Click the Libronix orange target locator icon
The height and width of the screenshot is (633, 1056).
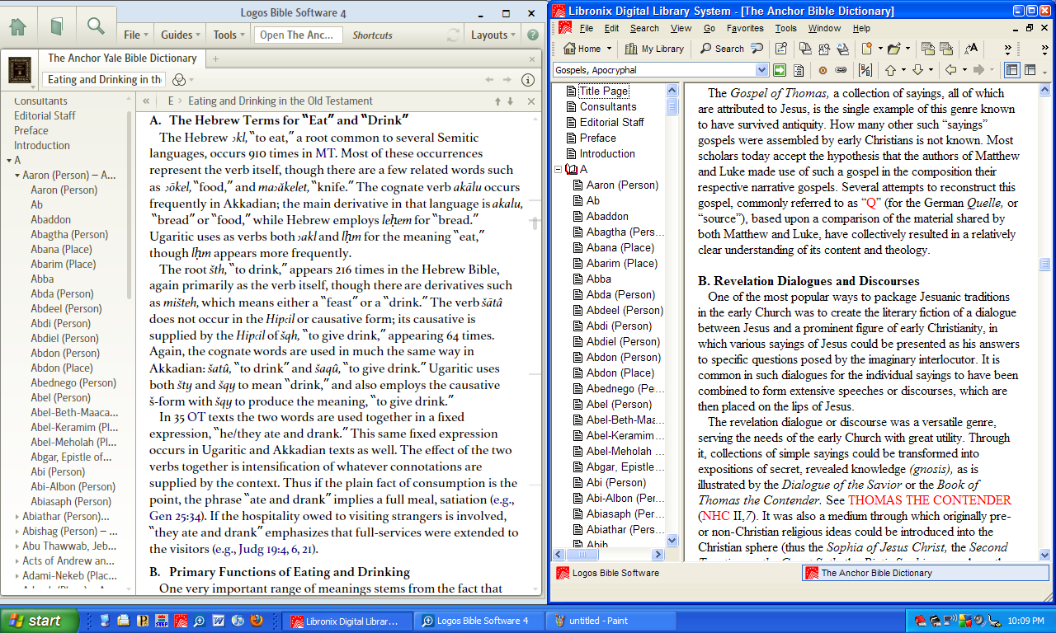(823, 70)
